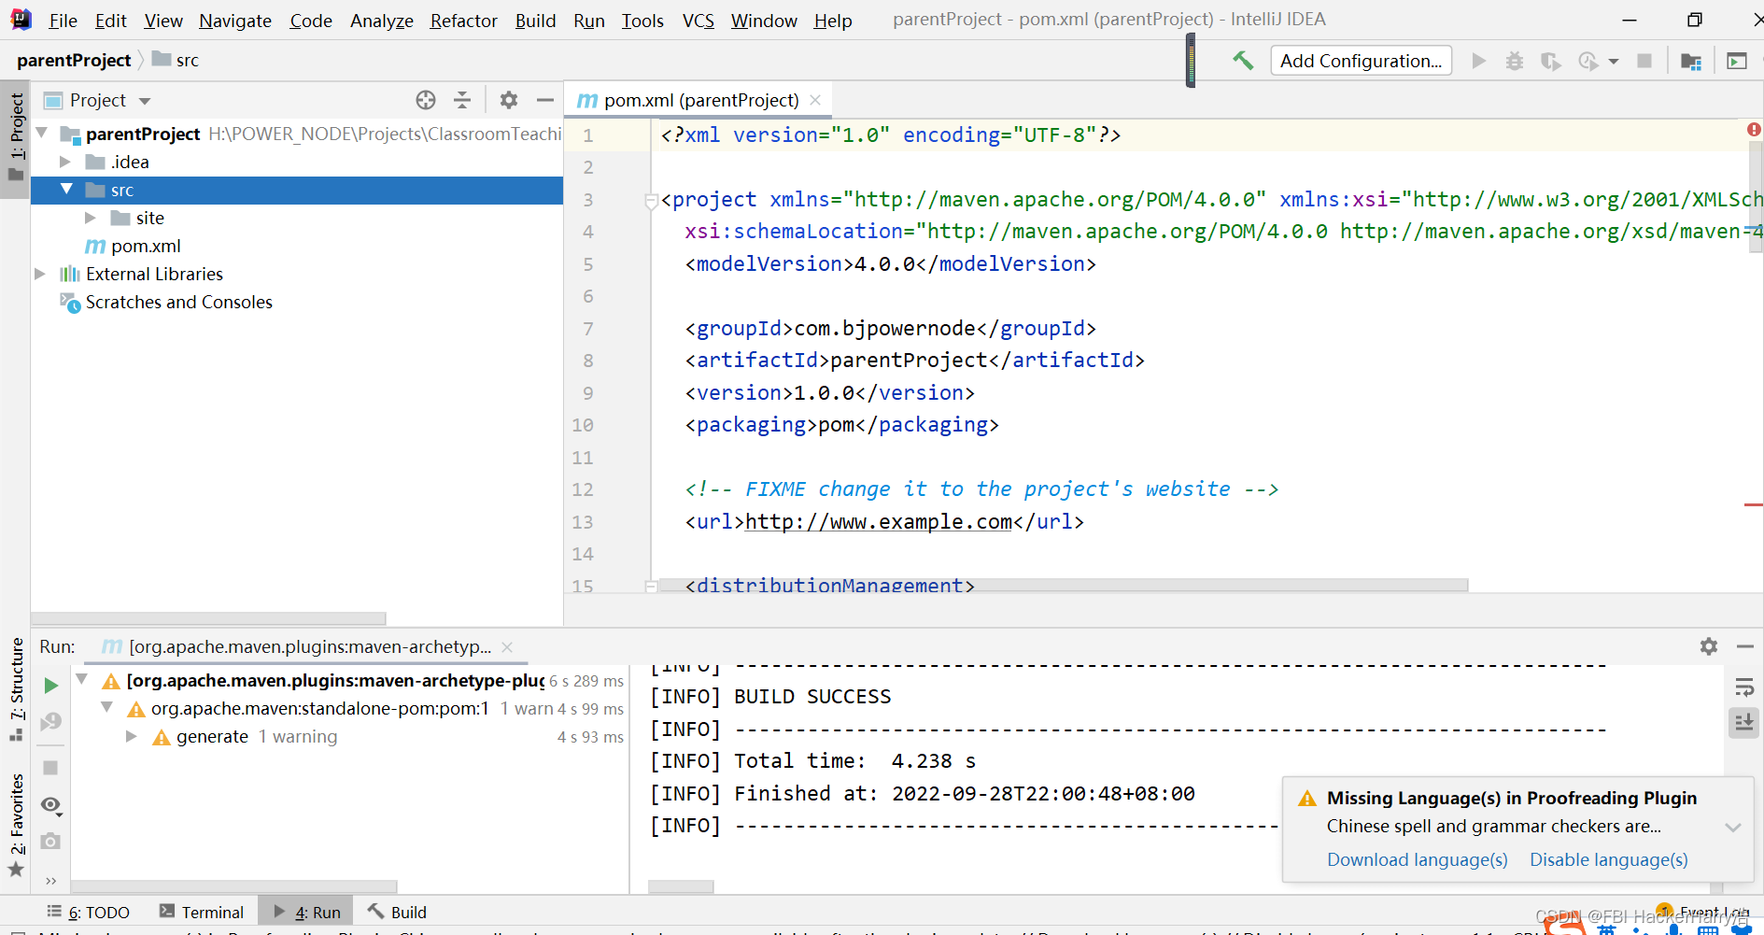The height and width of the screenshot is (935, 1764).
Task: Click the Run Anything icon at toolbar end
Action: 1737,61
